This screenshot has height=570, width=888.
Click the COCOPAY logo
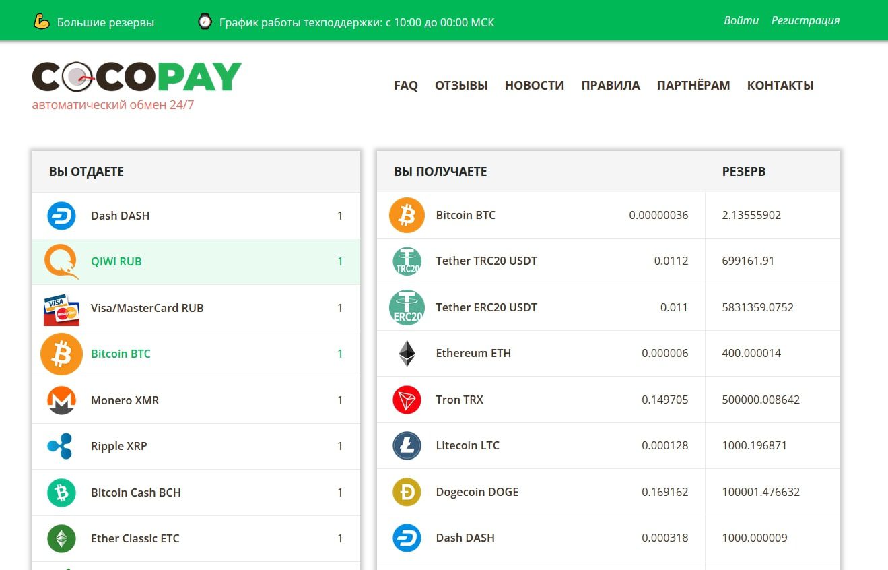click(137, 77)
